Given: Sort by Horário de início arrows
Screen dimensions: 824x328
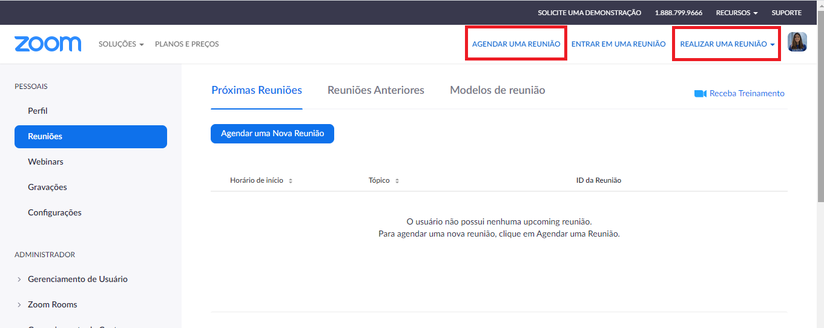Looking at the screenshot, I should 291,181.
